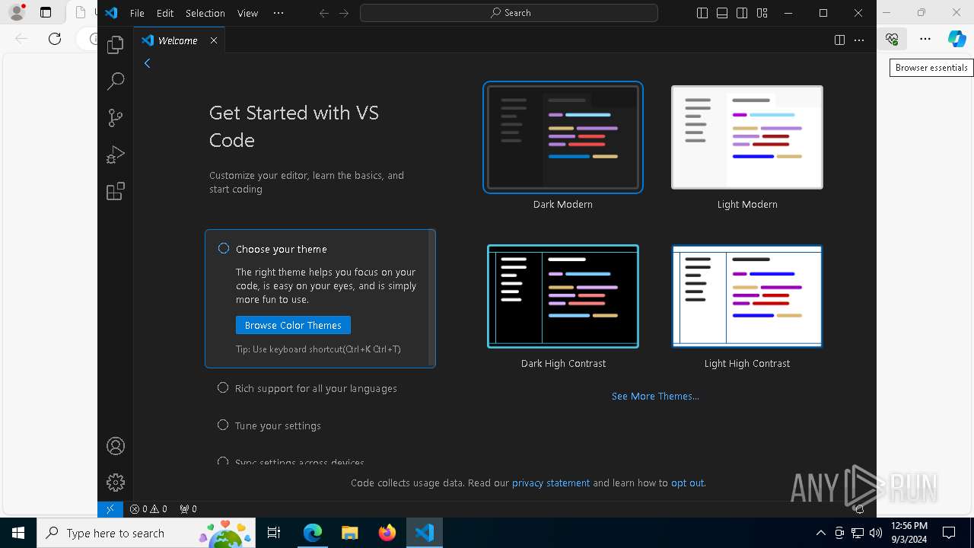Open editor More Actions ellipsis

pyautogui.click(x=860, y=40)
